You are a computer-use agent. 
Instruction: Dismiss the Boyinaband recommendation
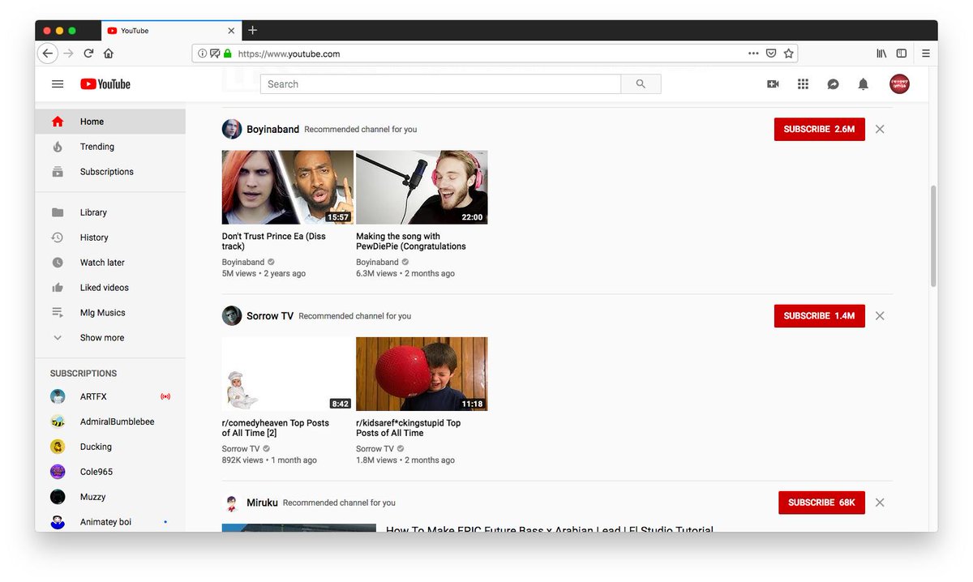click(880, 129)
